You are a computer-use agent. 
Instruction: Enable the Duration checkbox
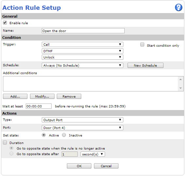(x=5, y=142)
